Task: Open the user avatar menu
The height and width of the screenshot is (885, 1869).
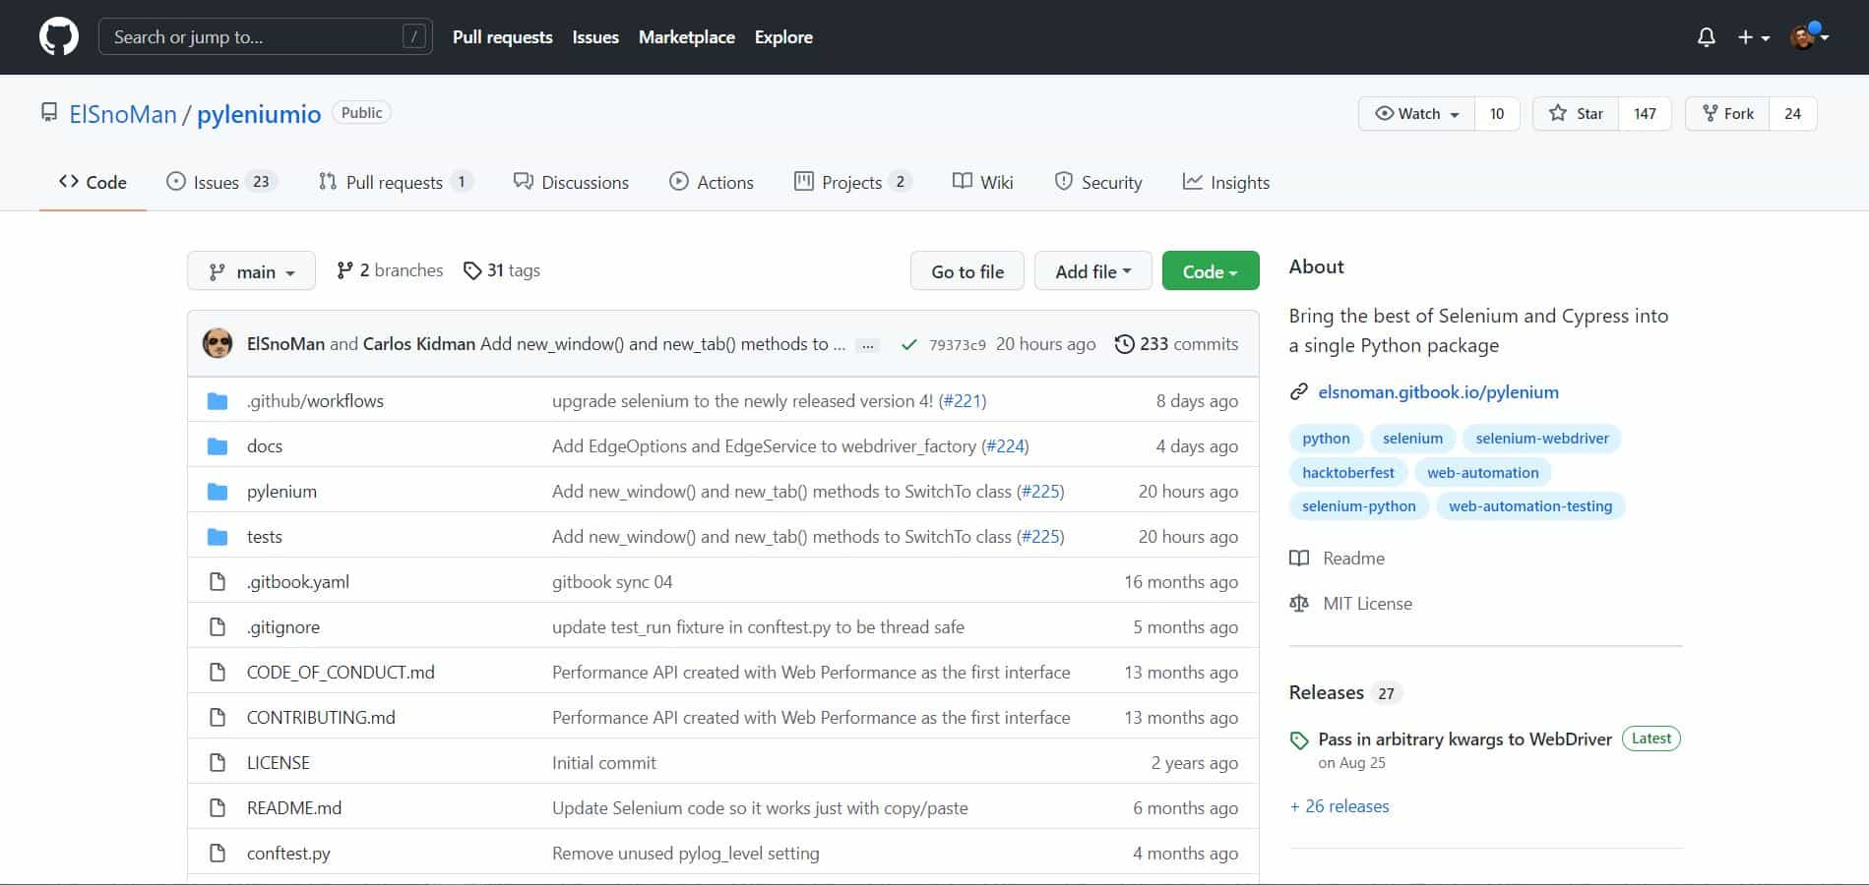Action: 1809,36
